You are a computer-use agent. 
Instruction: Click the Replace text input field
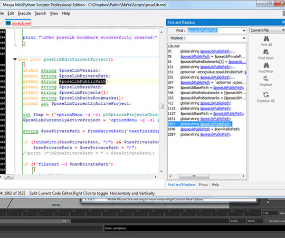(214, 38)
